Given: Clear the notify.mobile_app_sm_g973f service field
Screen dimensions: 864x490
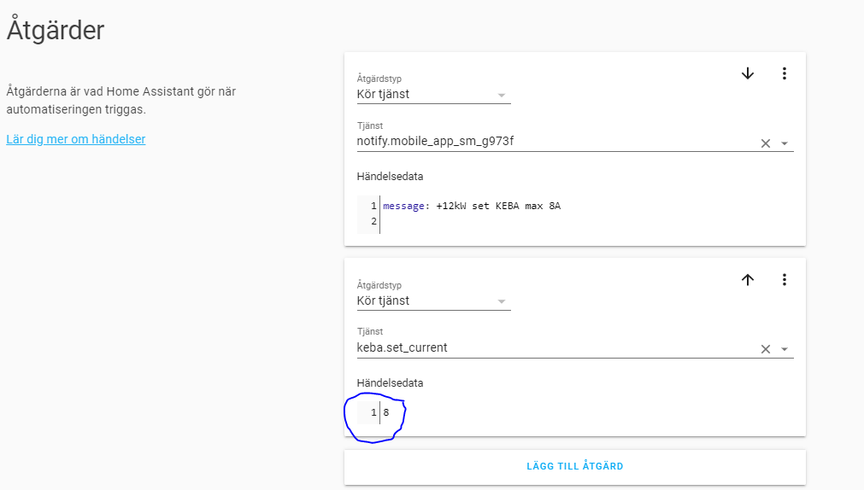Looking at the screenshot, I should coord(766,143).
